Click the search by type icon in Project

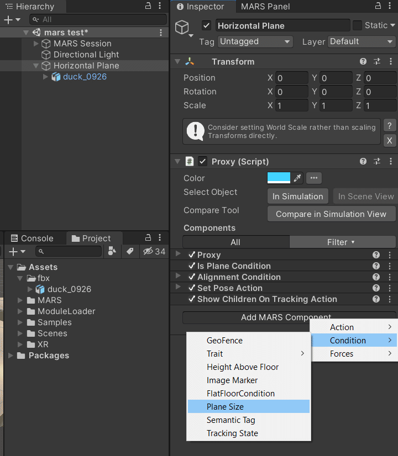[112, 251]
